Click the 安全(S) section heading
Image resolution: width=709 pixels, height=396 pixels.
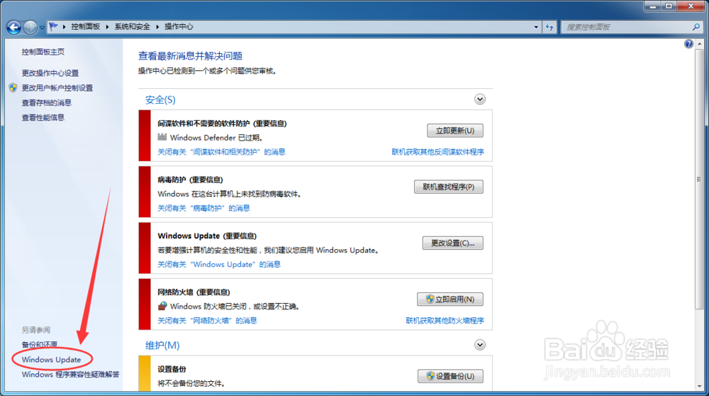(160, 99)
